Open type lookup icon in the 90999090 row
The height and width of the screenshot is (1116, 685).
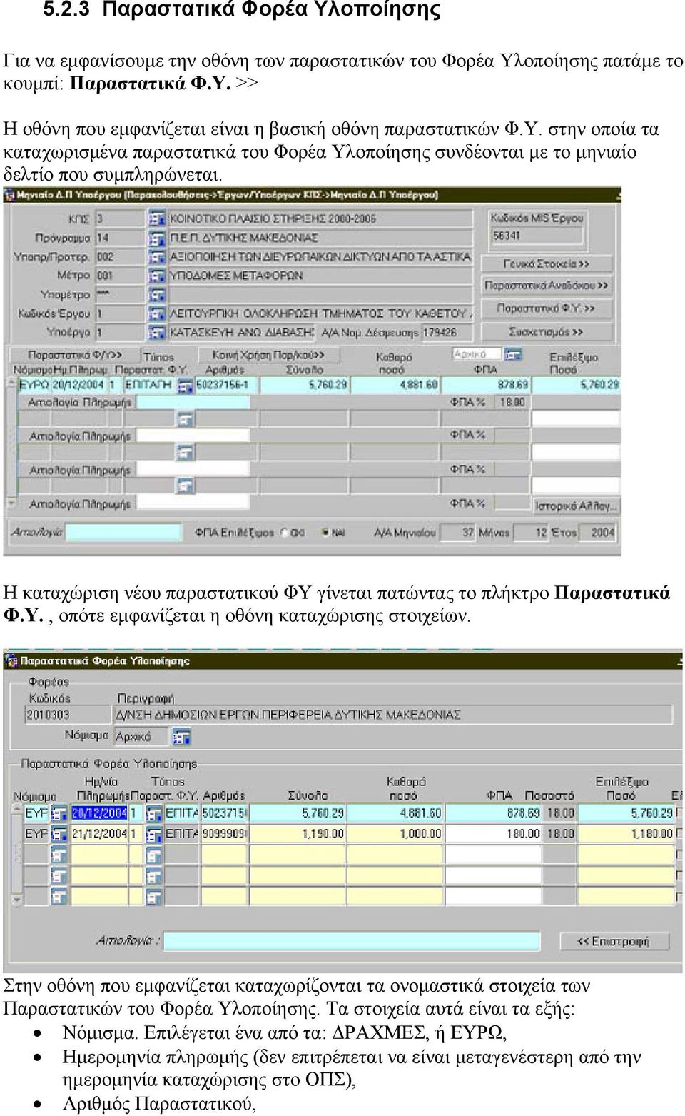(x=155, y=833)
